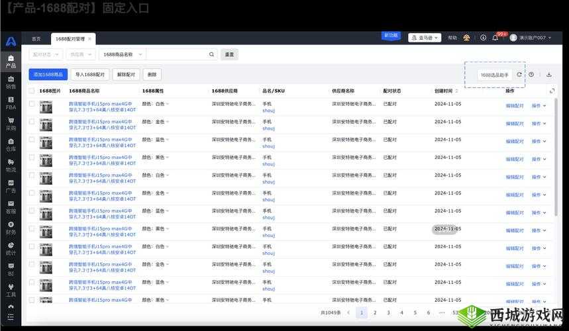Open the 采购 (Purchasing) sidebar module
Screen dimensions: 569x331
[x=11, y=124]
